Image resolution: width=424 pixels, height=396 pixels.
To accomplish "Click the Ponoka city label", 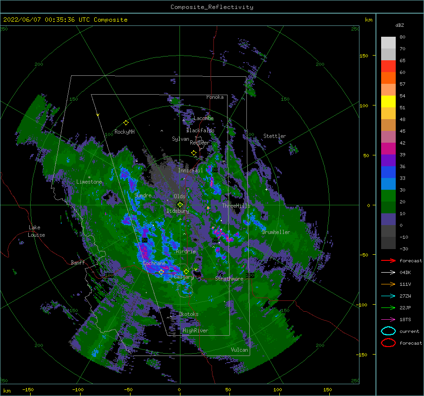I will (x=215, y=97).
